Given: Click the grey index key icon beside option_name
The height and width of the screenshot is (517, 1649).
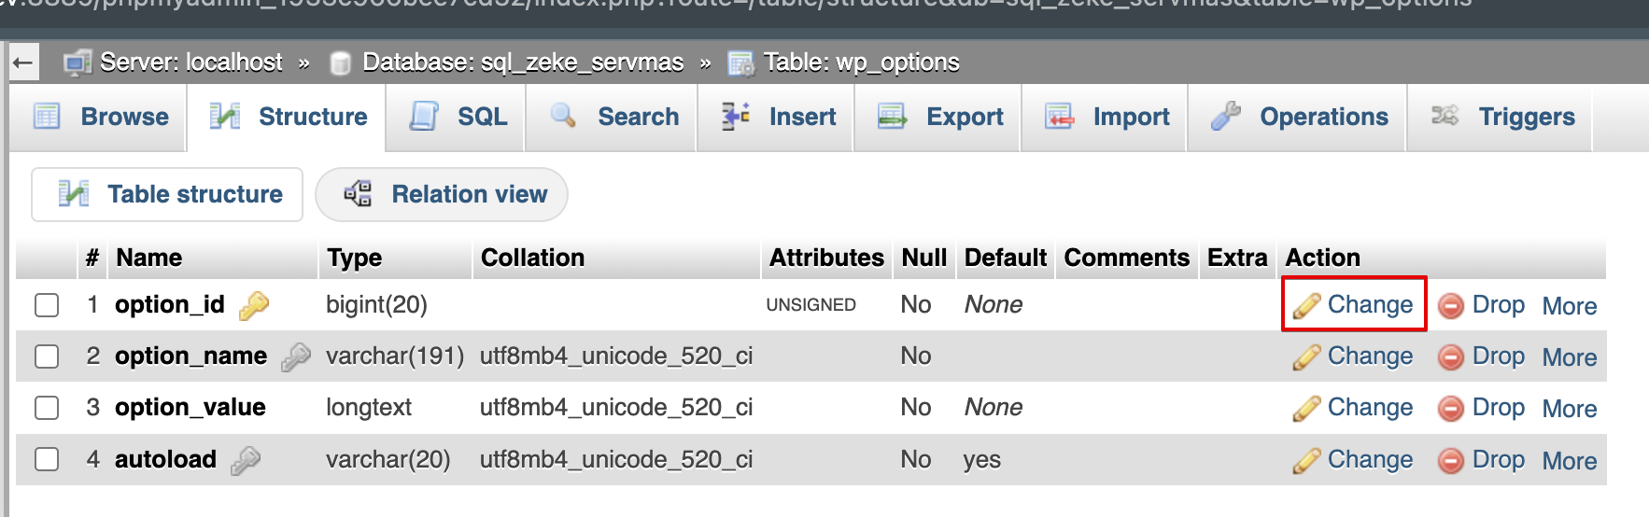Looking at the screenshot, I should (x=295, y=356).
